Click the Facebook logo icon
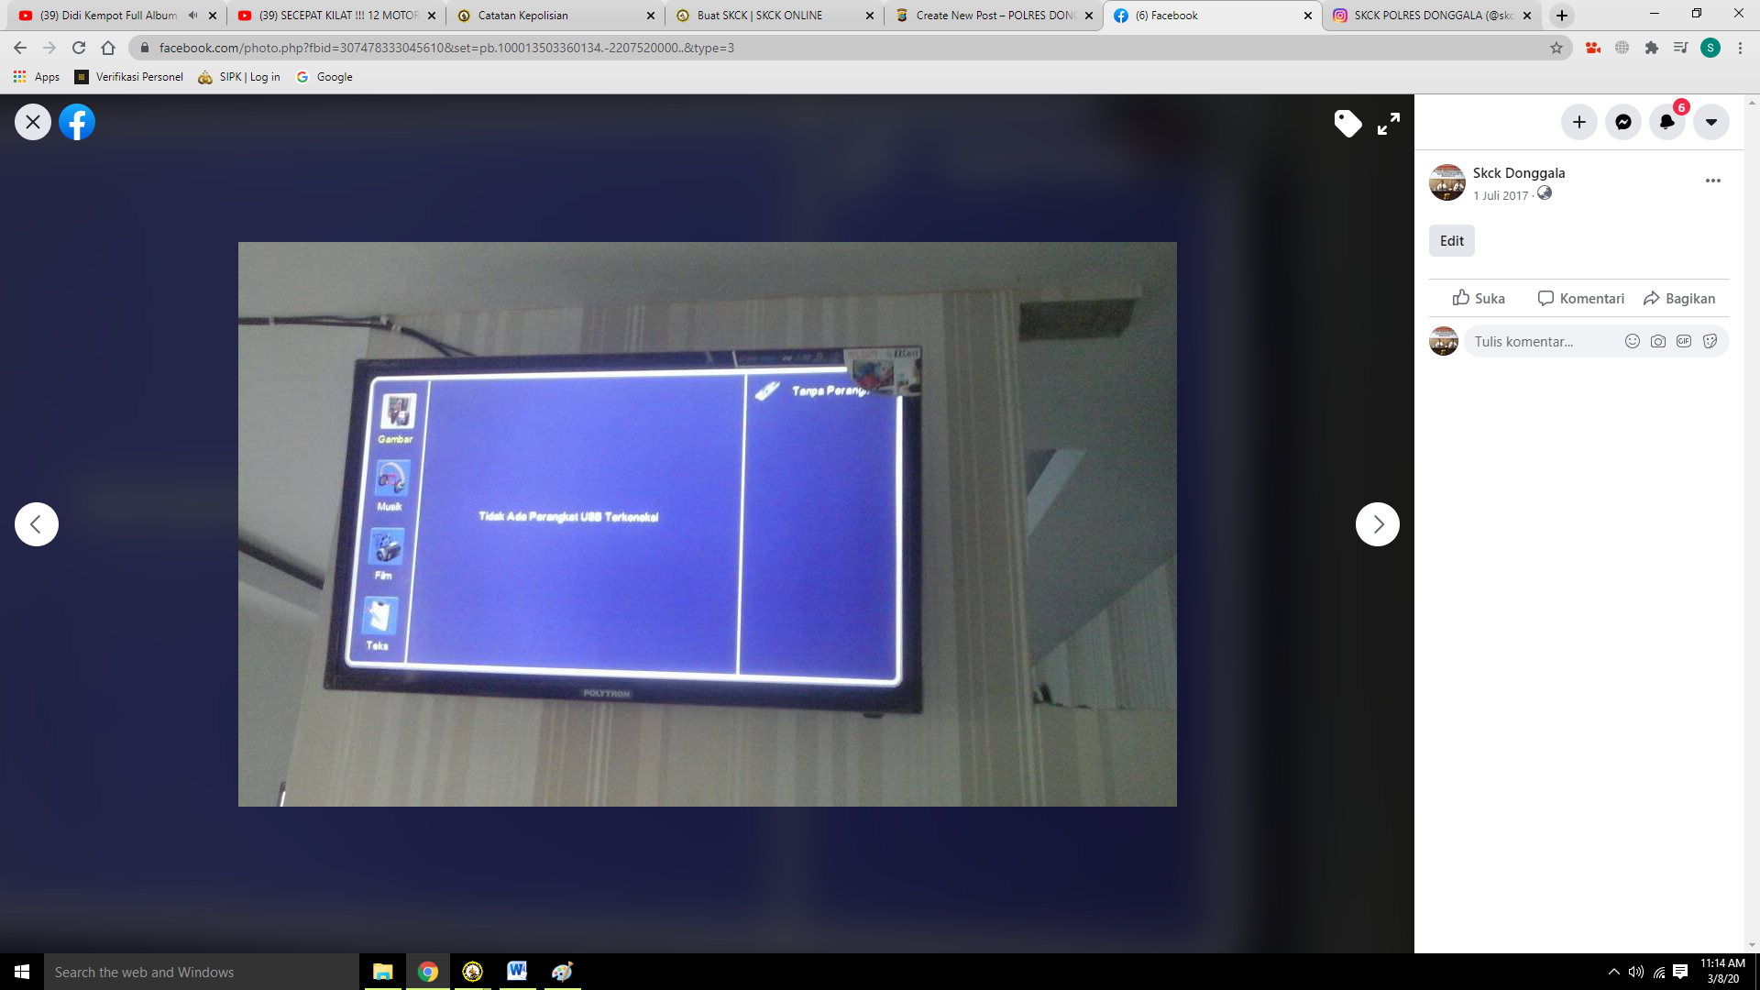 point(77,122)
